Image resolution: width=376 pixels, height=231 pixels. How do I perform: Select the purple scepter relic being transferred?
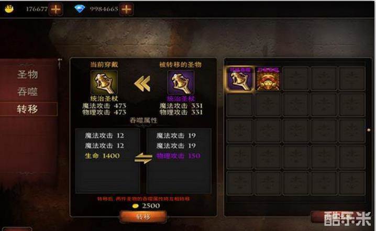pos(181,83)
